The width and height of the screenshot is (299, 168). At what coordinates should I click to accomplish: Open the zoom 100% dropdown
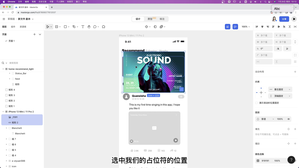tap(245, 27)
